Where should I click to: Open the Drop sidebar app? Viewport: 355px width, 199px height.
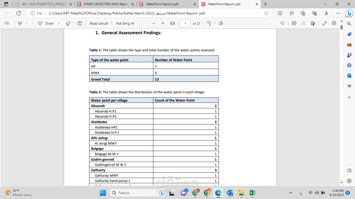tap(349, 86)
